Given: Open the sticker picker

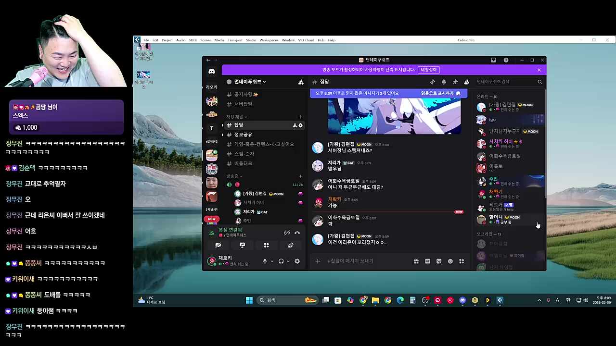Looking at the screenshot, I should tap(439, 261).
